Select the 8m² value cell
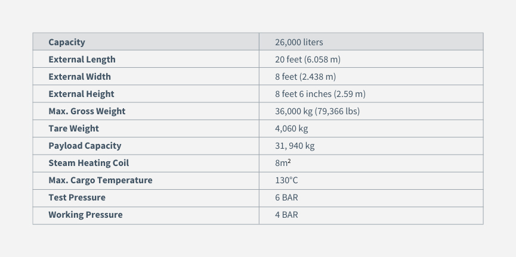Viewport: 516px width, 257px height. click(x=371, y=163)
